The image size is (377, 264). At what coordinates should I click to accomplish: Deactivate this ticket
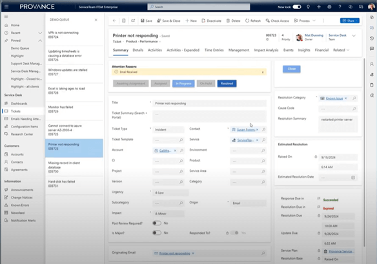[211, 21]
